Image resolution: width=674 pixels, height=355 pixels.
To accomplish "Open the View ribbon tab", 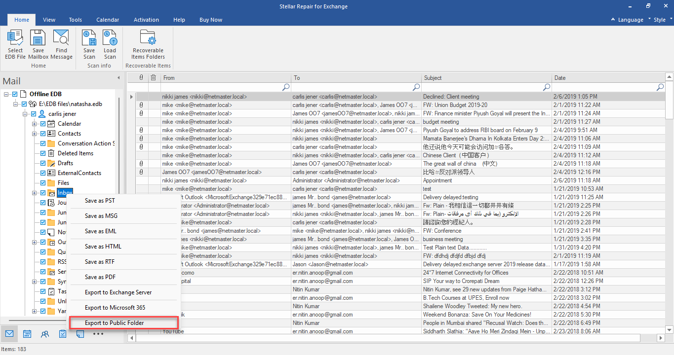I will [49, 20].
